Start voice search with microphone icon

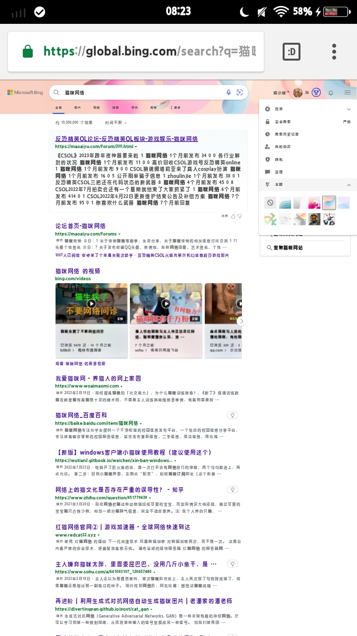229,92
